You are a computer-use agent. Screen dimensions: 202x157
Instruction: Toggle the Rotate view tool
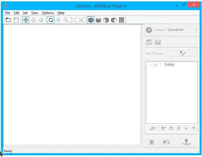pos(51,20)
